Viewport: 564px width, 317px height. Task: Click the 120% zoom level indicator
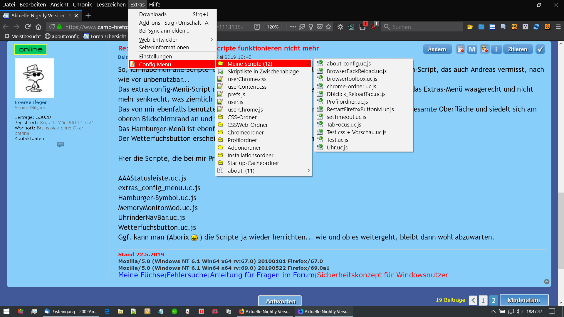click(272, 27)
